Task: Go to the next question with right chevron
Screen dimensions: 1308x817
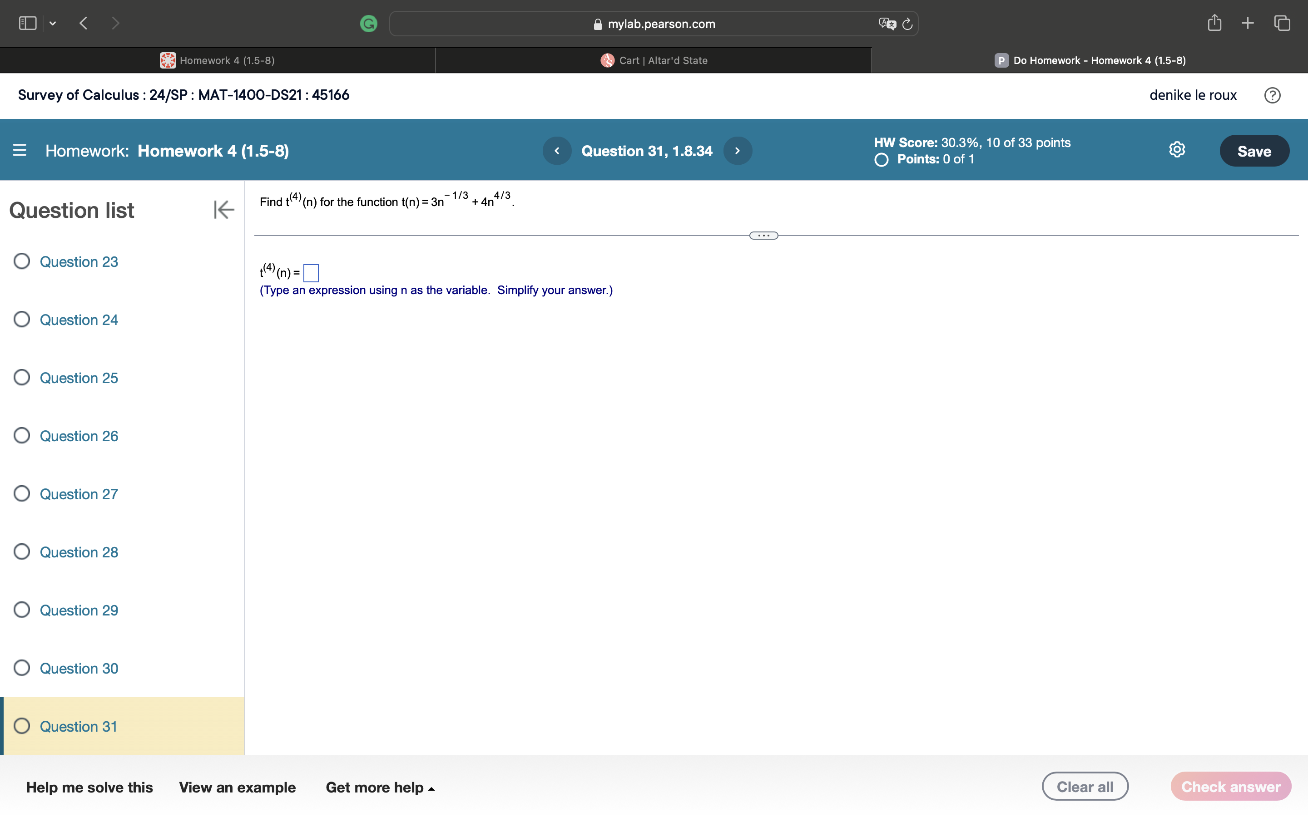Action: point(737,151)
